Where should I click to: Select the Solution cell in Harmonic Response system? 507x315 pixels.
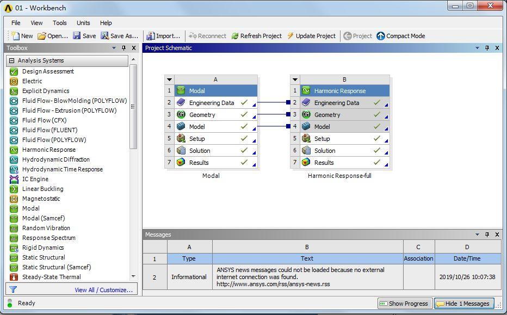pyautogui.click(x=345, y=151)
